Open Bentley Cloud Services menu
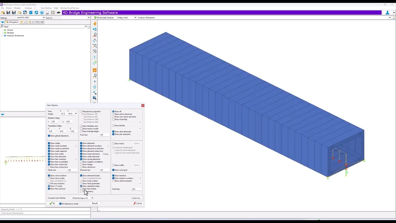 coord(70,8)
